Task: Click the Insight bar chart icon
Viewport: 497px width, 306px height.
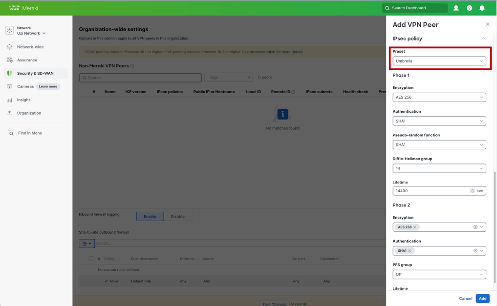Action: [x=9, y=100]
